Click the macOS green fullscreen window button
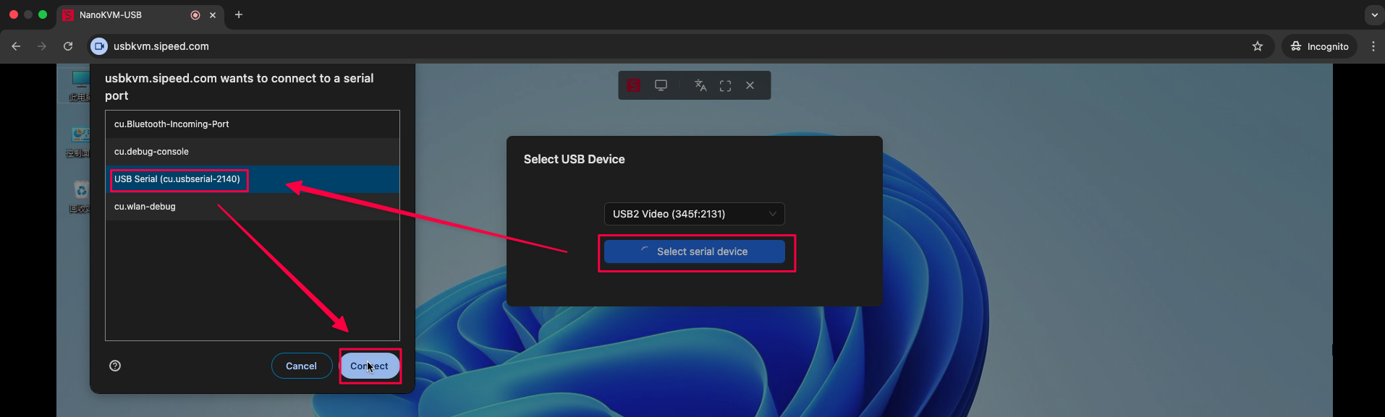 [43, 14]
